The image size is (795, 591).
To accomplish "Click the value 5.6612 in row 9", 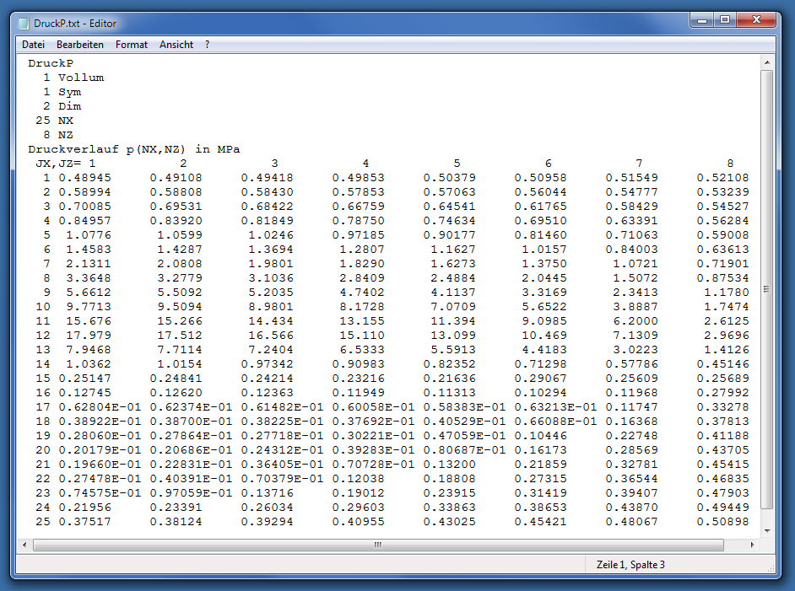I will click(89, 293).
